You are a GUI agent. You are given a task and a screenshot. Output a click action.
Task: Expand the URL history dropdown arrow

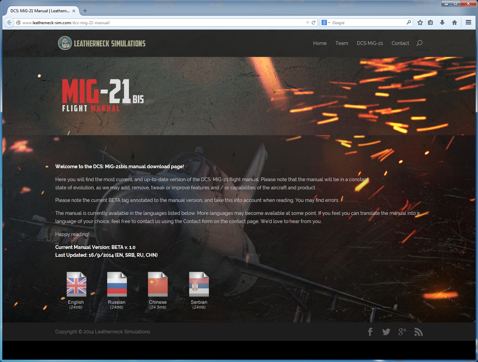[x=308, y=23]
